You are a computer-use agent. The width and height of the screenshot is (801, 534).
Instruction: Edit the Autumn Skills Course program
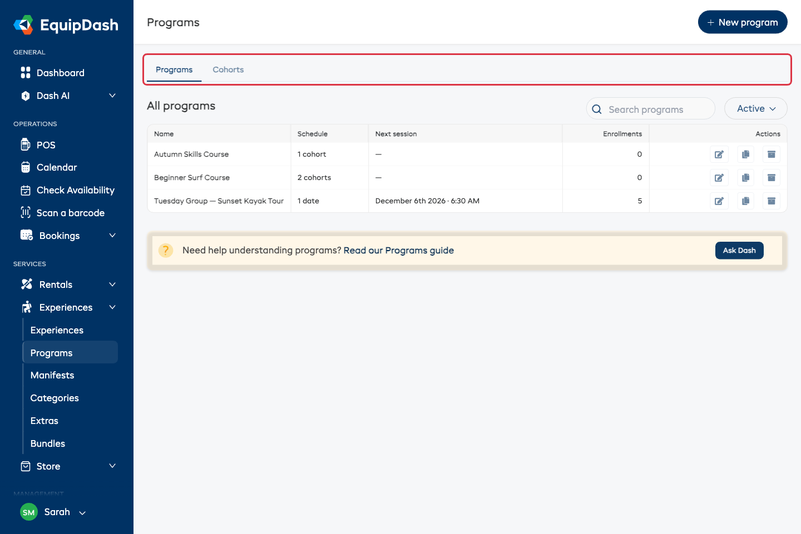click(x=719, y=154)
